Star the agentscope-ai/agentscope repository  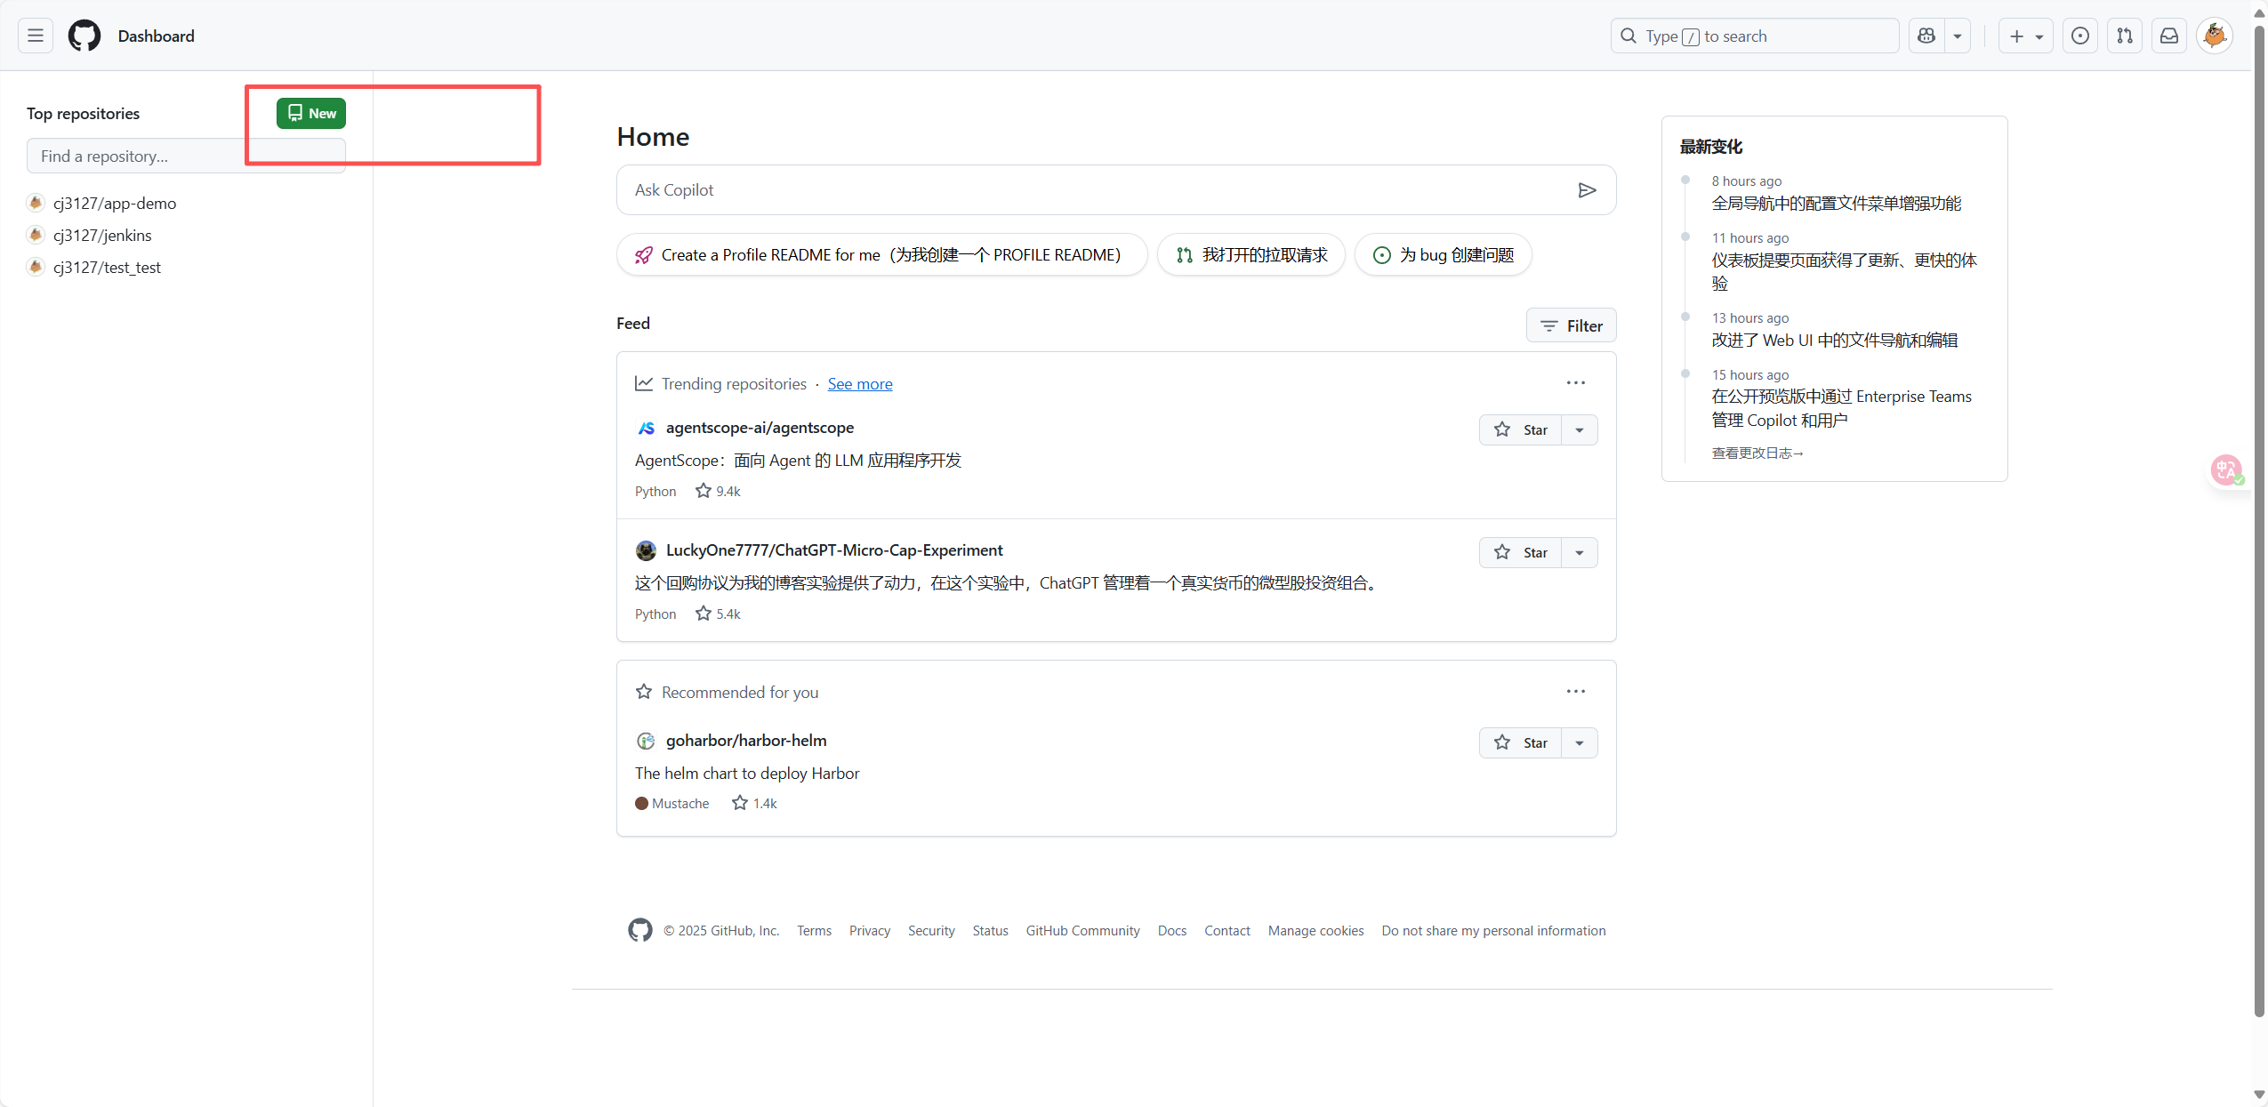(1520, 429)
